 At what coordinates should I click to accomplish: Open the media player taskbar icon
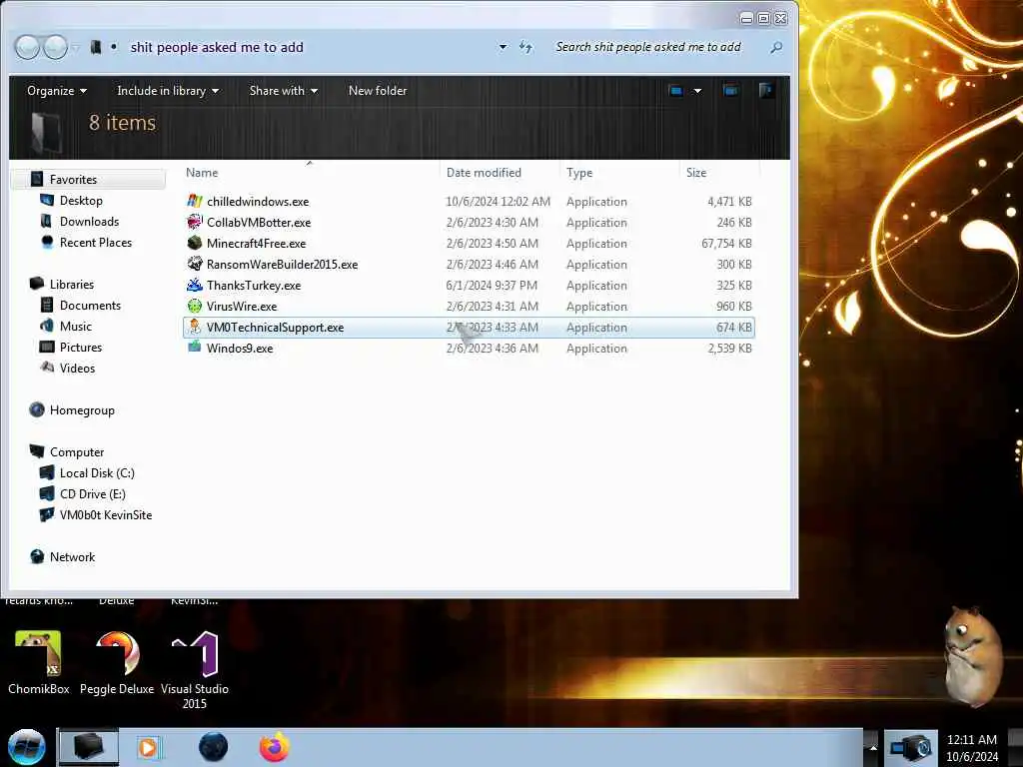point(149,747)
